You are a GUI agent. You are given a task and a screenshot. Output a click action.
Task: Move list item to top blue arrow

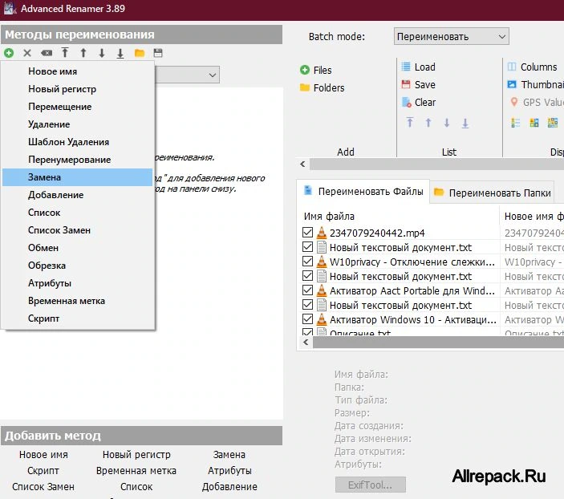(x=410, y=122)
